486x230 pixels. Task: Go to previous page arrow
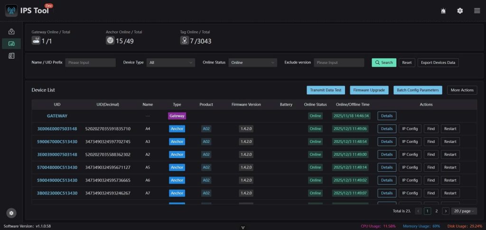419,211
